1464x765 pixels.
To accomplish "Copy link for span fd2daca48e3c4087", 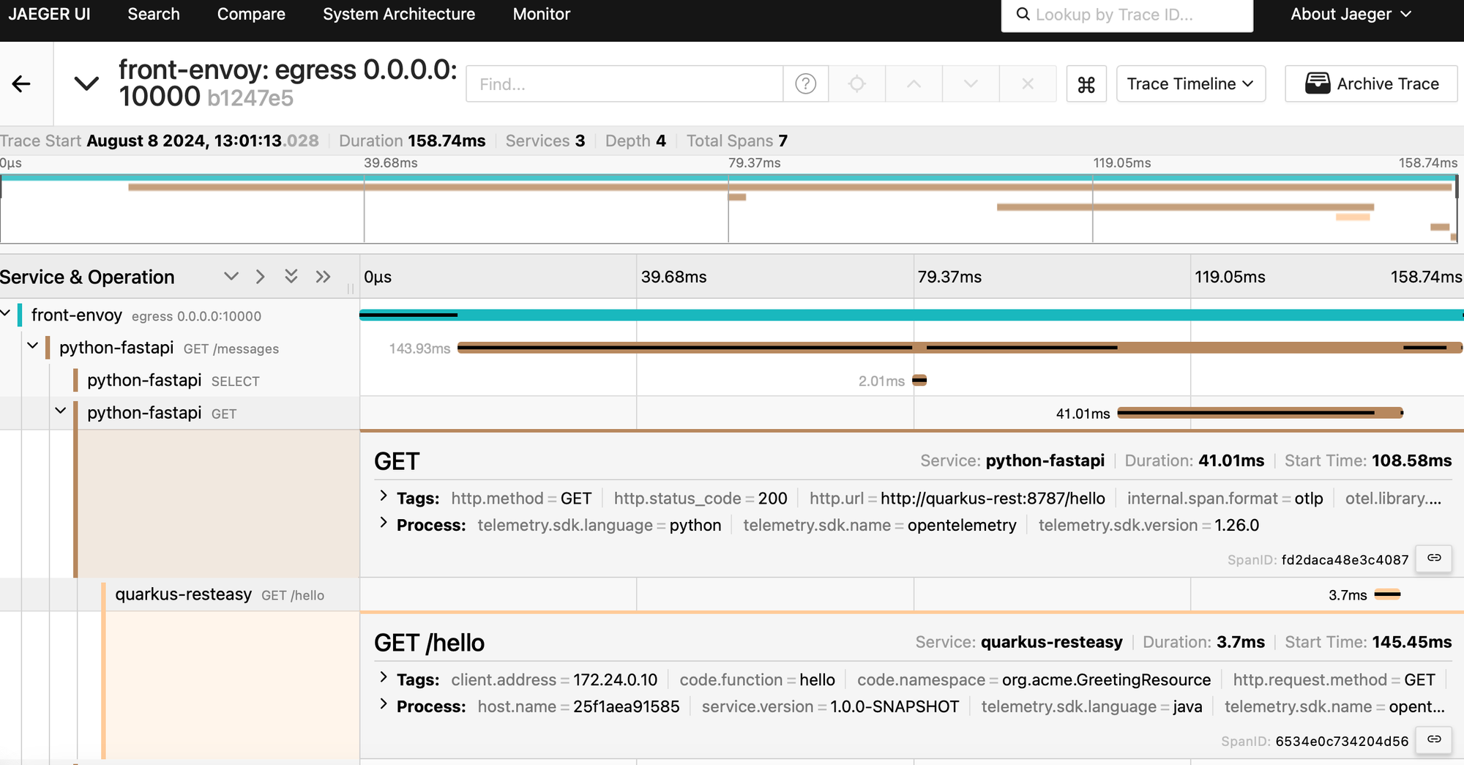I will pos(1434,559).
